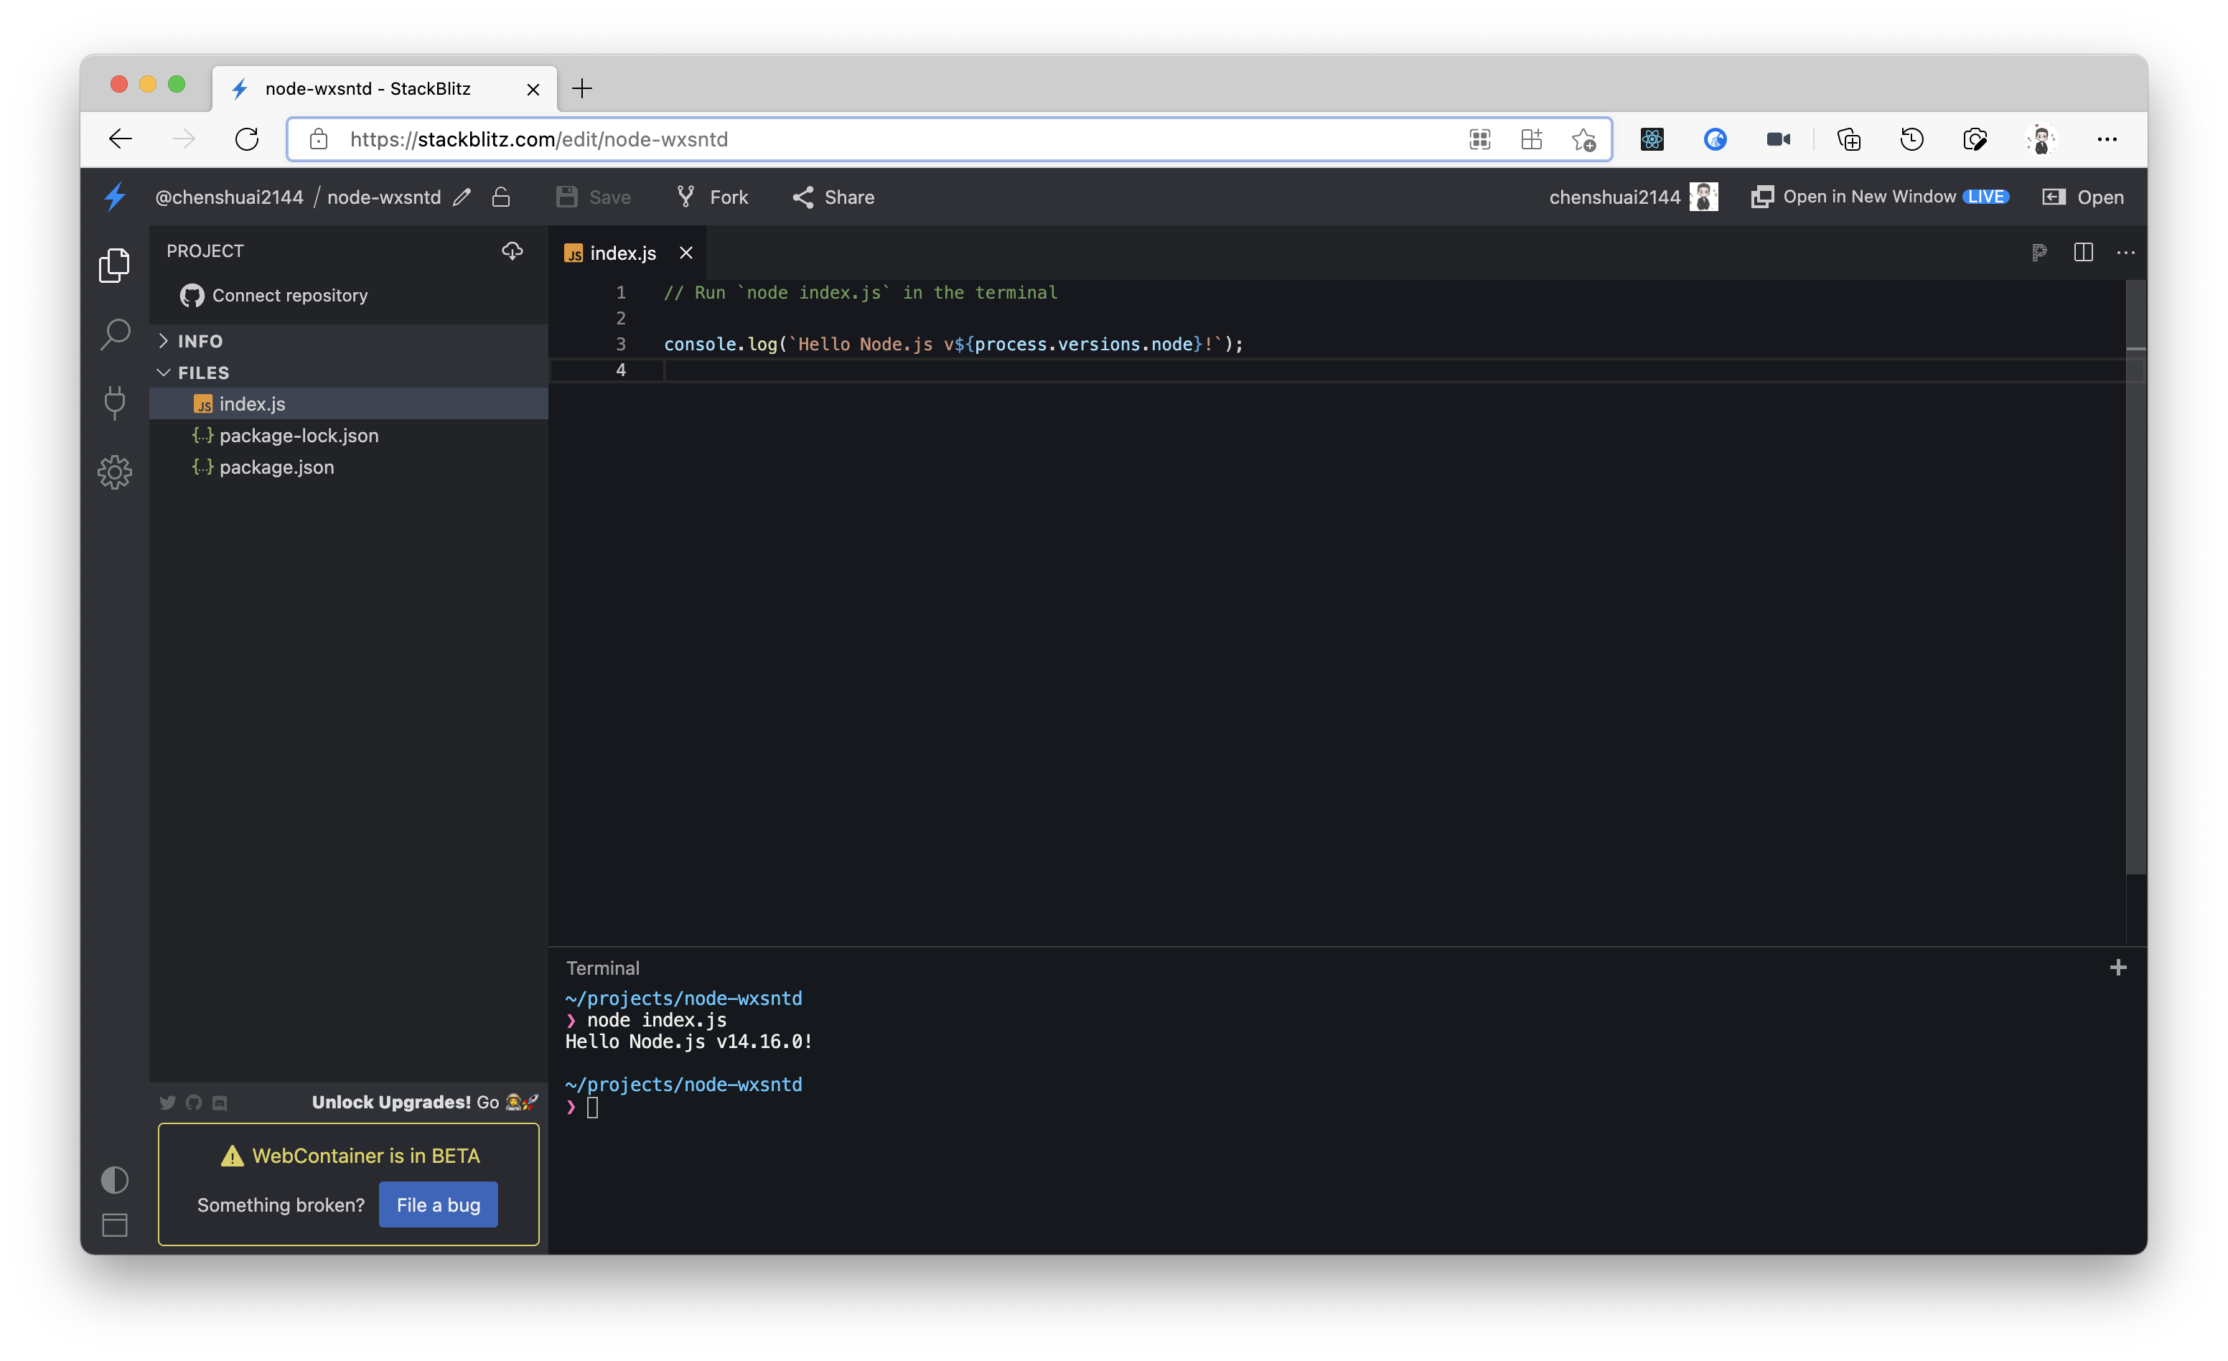2228x1361 pixels.
Task: Click the browser back button
Action: (121, 139)
